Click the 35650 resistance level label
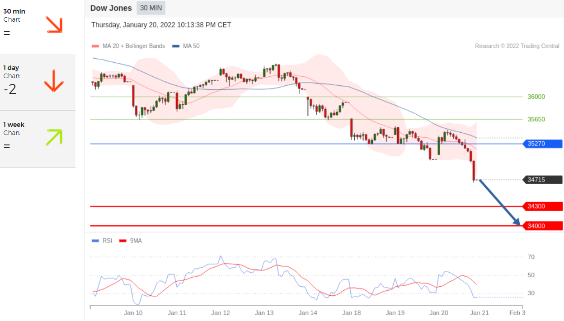The width and height of the screenshot is (564, 321). tap(536, 119)
